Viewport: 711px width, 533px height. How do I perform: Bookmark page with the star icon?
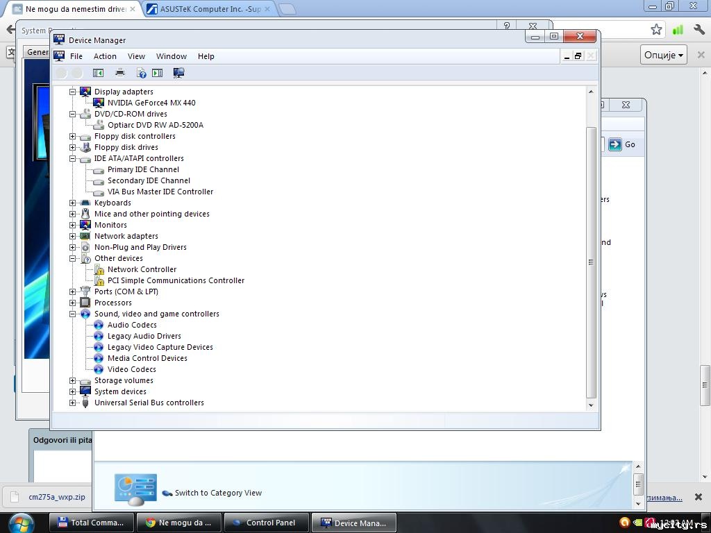(x=656, y=30)
